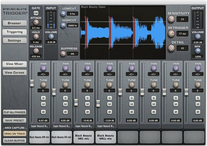Click the Sensitivity knob

click(171, 19)
